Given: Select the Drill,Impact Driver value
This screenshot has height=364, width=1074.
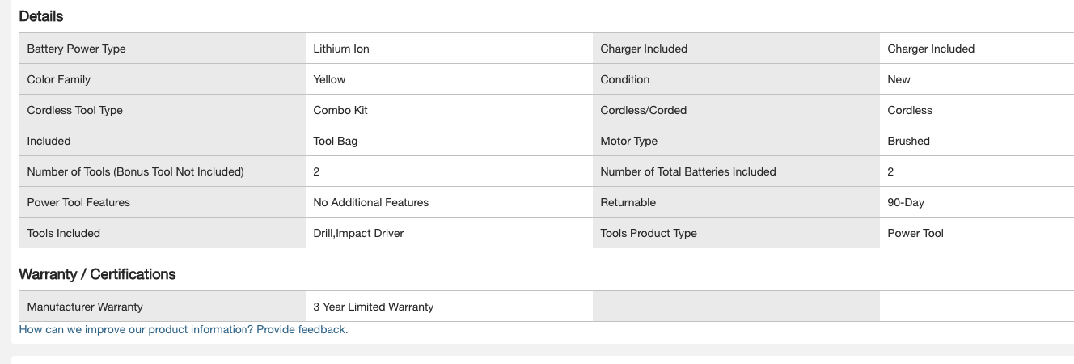Looking at the screenshot, I should click(x=358, y=233).
